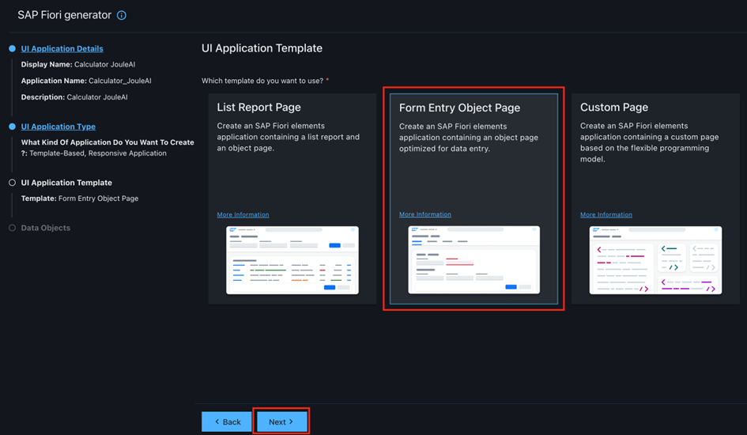Open More Information for List Report Page
The width and height of the screenshot is (747, 435).
pos(243,214)
